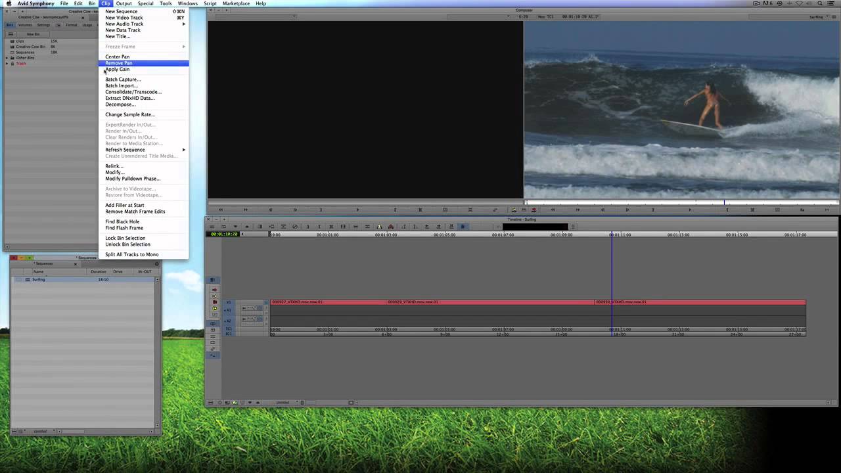Viewport: 841px width, 473px height.
Task: Click the bin icon beside clips in Project window
Action: coord(12,41)
